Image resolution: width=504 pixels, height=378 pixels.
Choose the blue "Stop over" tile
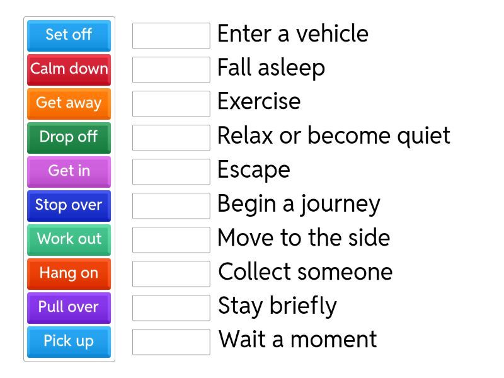pos(69,205)
